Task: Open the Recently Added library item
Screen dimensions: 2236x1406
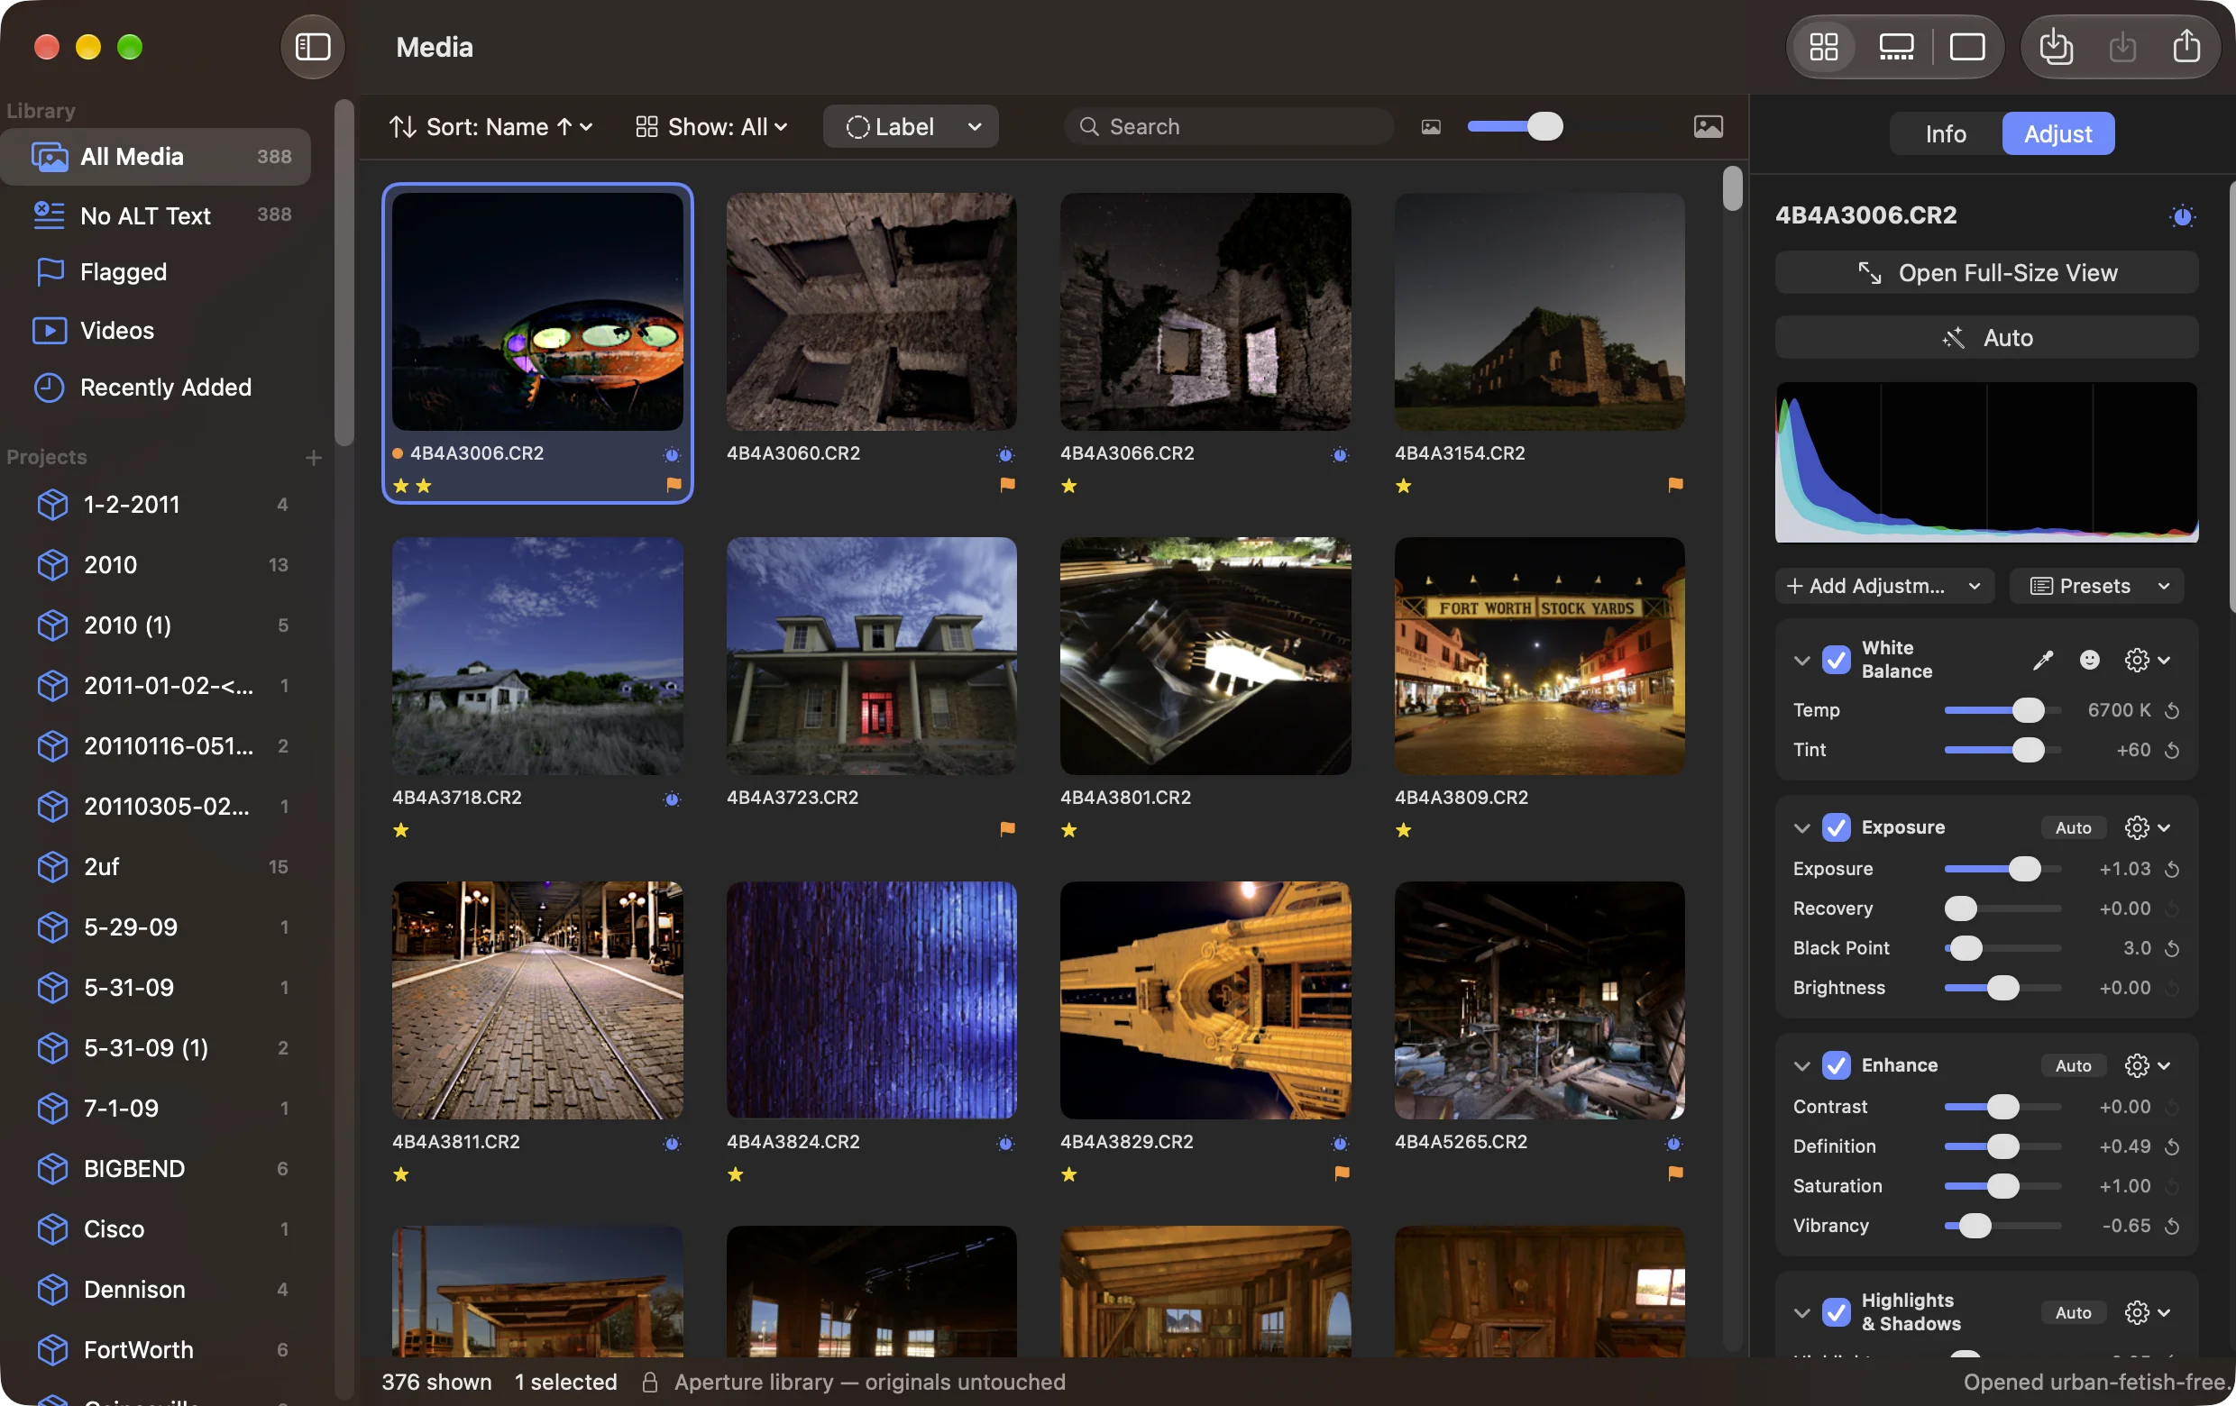Action: point(156,387)
